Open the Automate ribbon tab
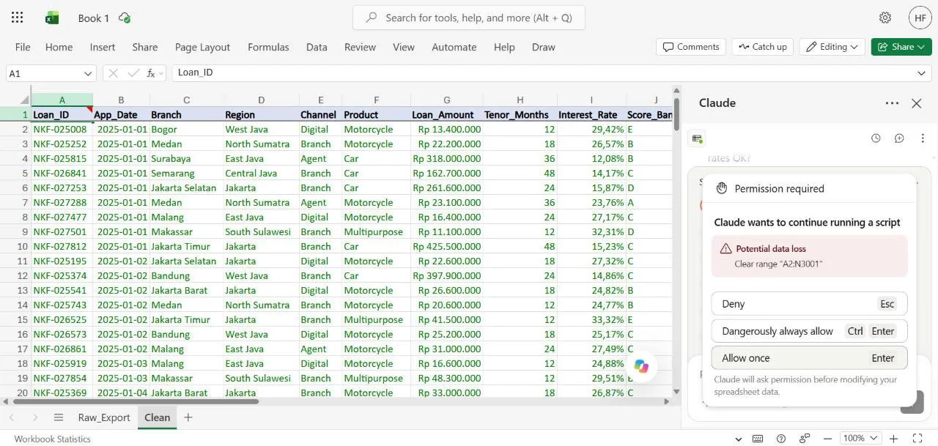The width and height of the screenshot is (938, 446). point(454,47)
